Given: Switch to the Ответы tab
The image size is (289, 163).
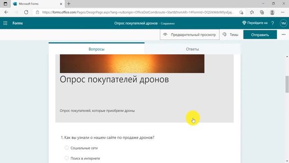Looking at the screenshot, I should tap(192, 49).
